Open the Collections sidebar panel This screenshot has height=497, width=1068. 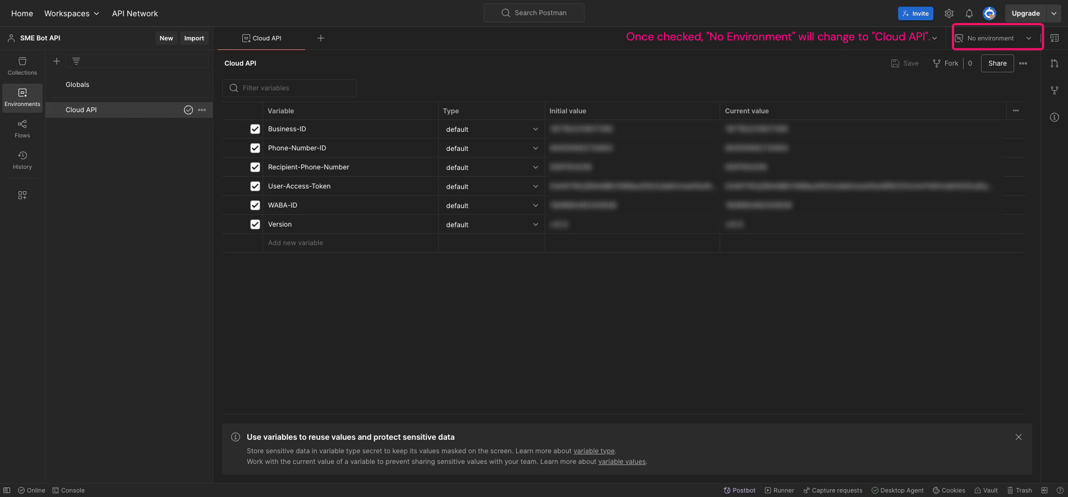click(22, 66)
